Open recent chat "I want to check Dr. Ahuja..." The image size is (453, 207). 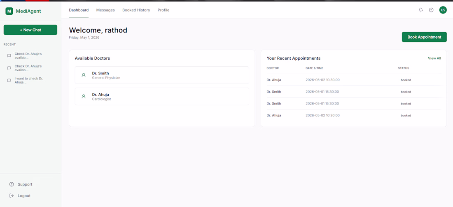[x=30, y=80]
